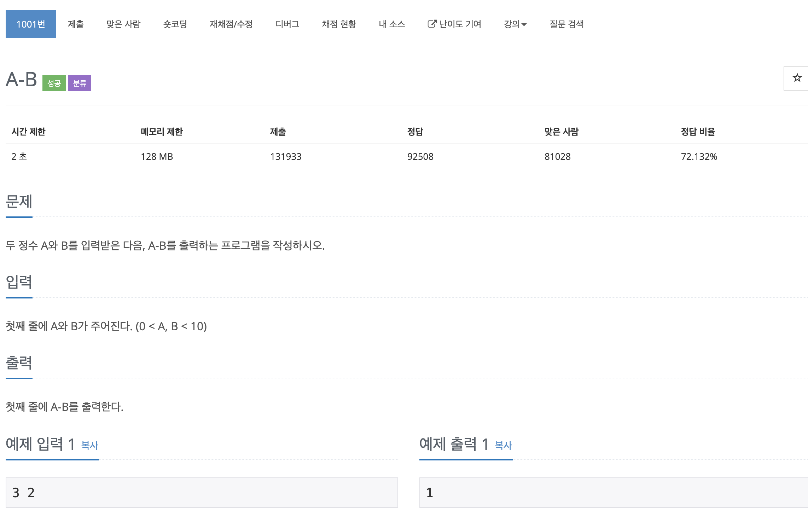Open the 질문 검색 tab

(566, 24)
